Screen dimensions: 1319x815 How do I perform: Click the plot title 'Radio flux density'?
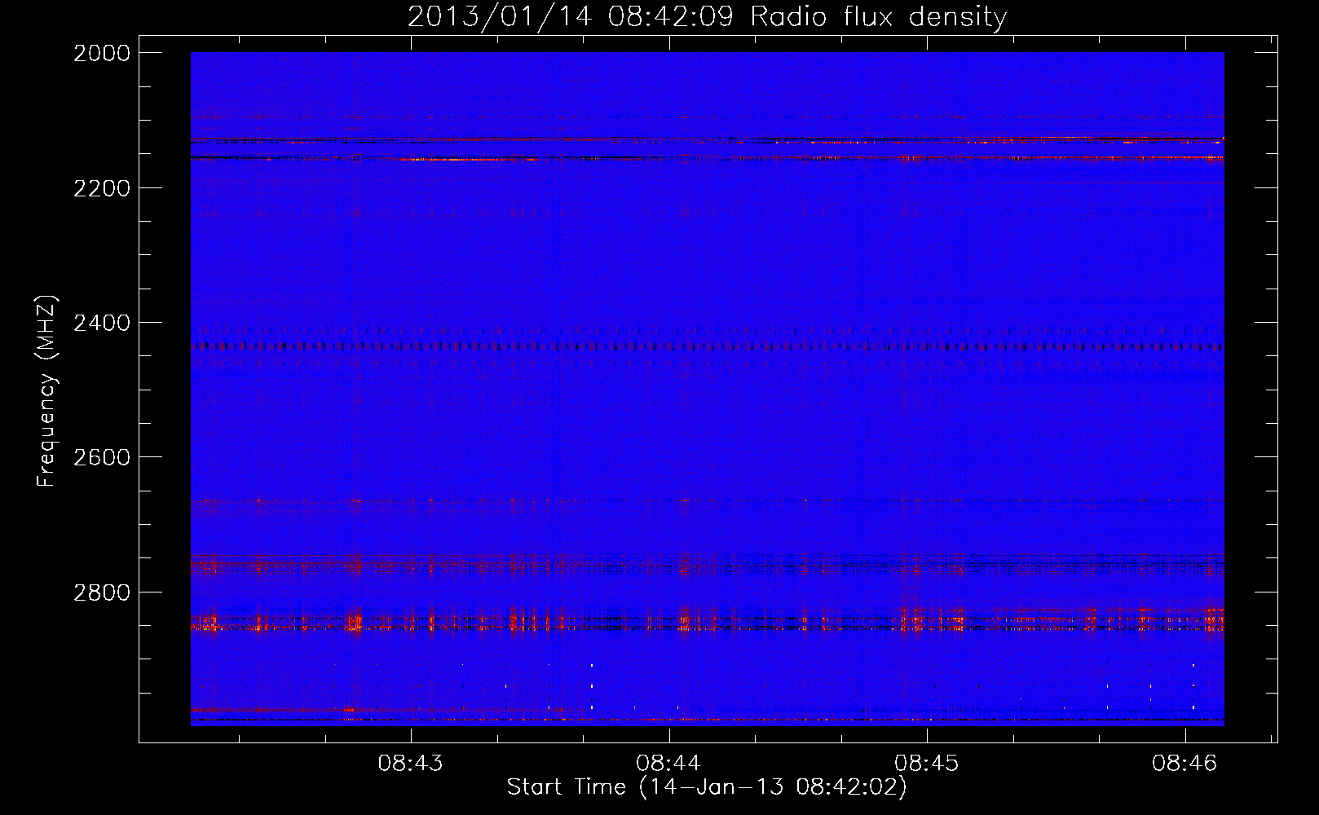(x=879, y=17)
